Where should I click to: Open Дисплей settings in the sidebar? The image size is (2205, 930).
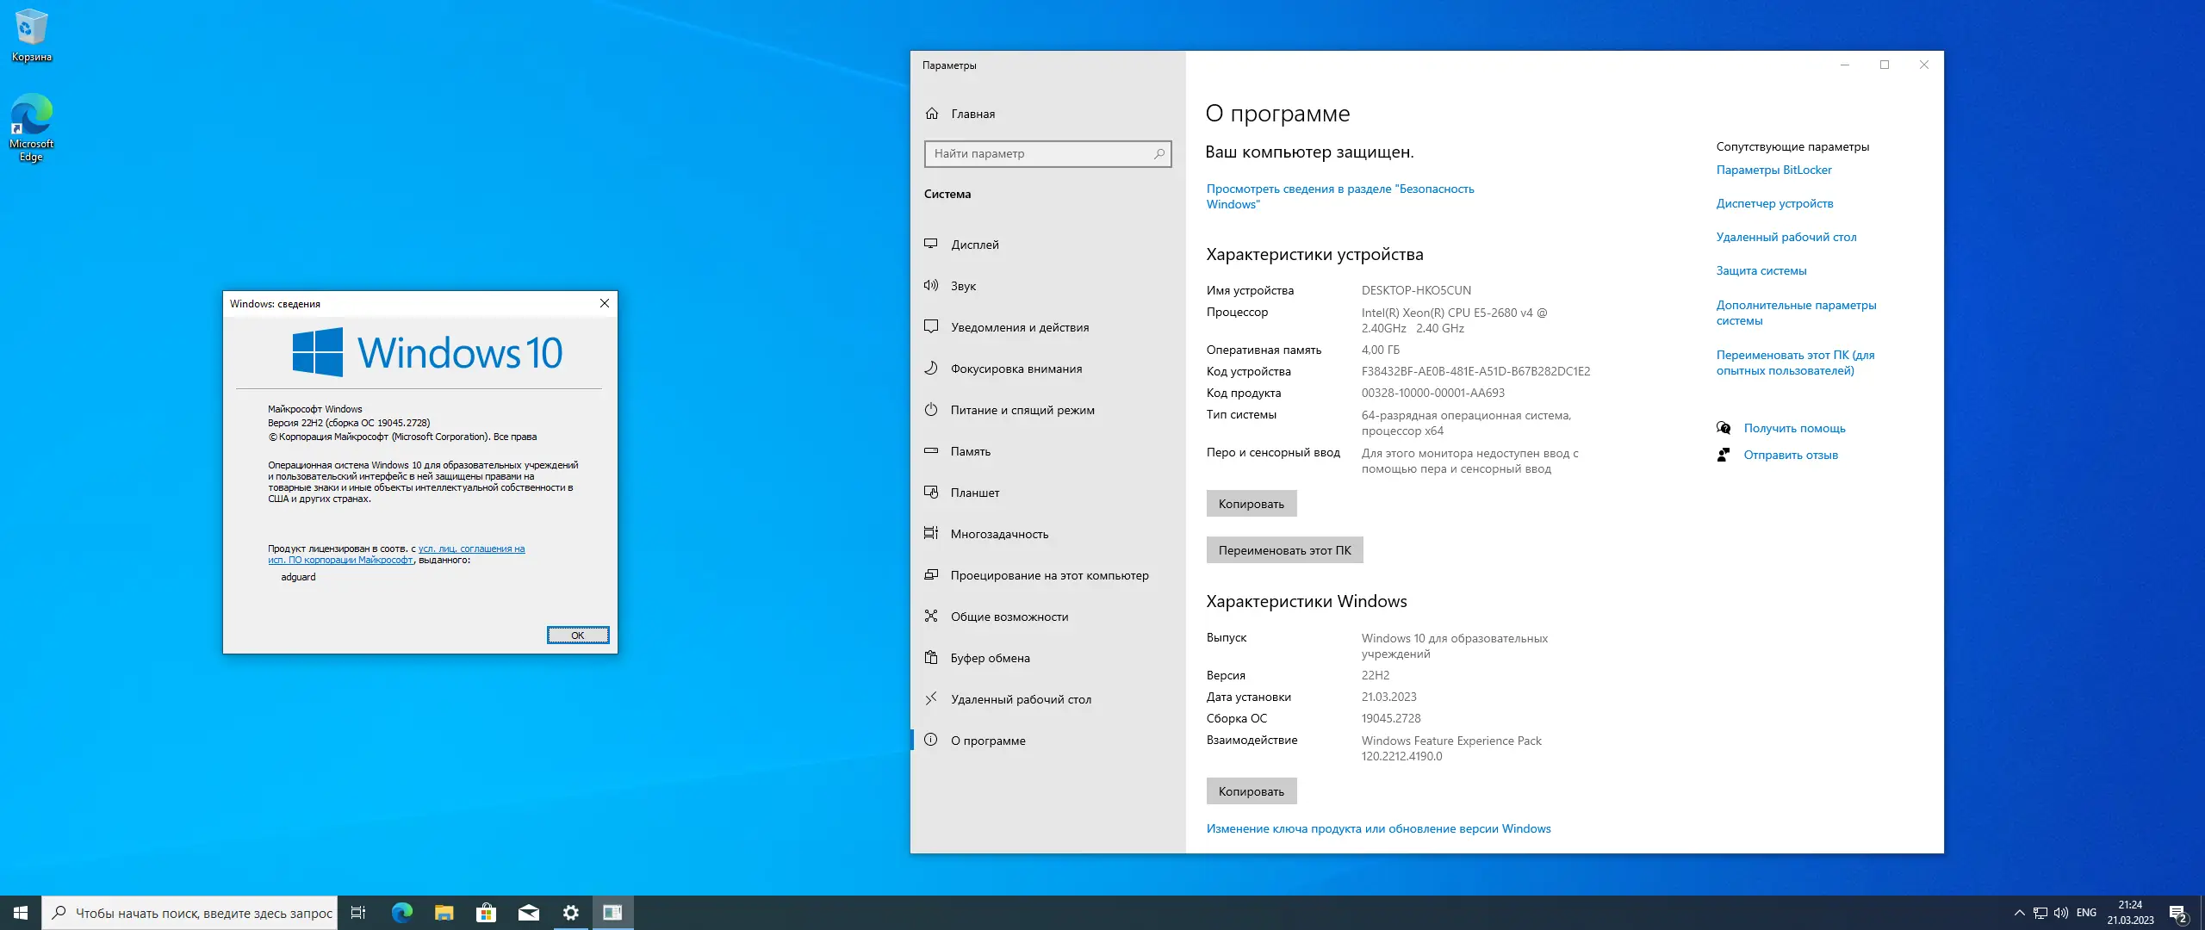(x=976, y=245)
